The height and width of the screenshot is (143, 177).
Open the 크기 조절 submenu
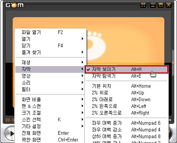point(50,113)
